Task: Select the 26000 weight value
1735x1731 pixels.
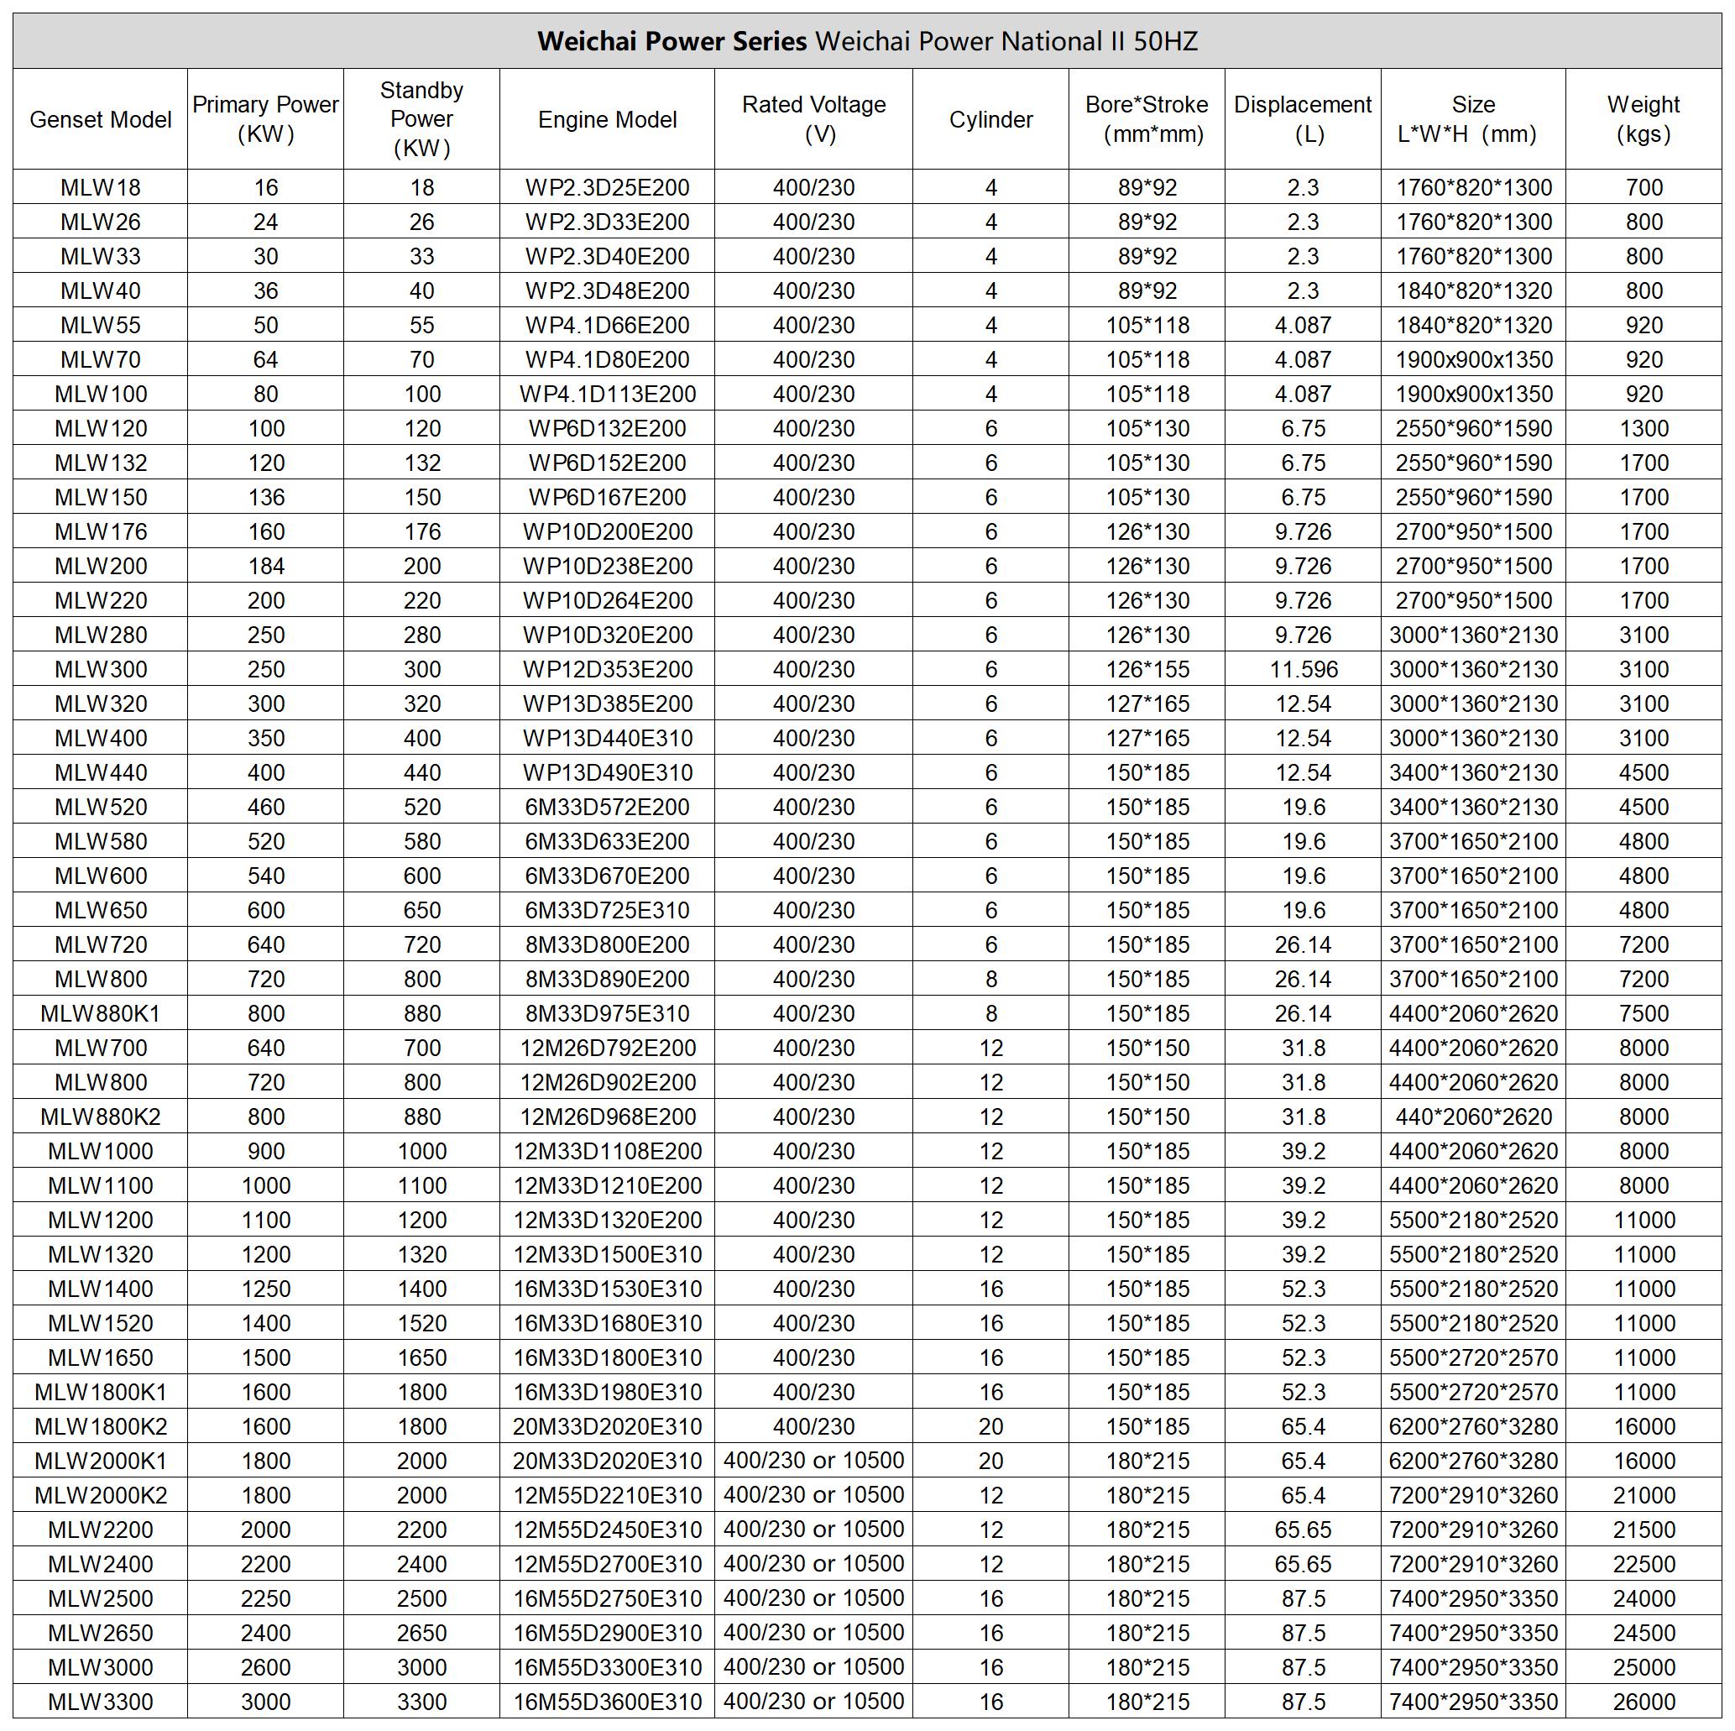Action: 1644,1702
